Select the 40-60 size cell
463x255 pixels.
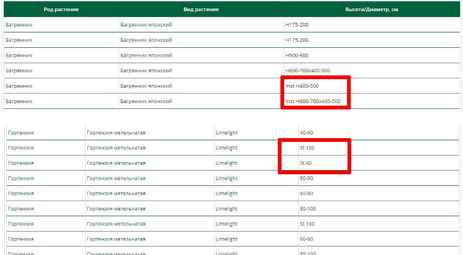(x=307, y=132)
